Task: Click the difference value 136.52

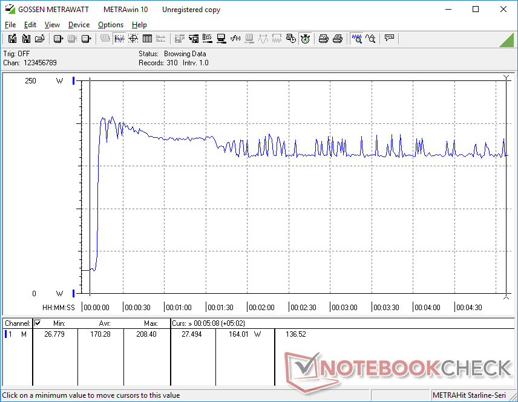Action: pos(296,334)
